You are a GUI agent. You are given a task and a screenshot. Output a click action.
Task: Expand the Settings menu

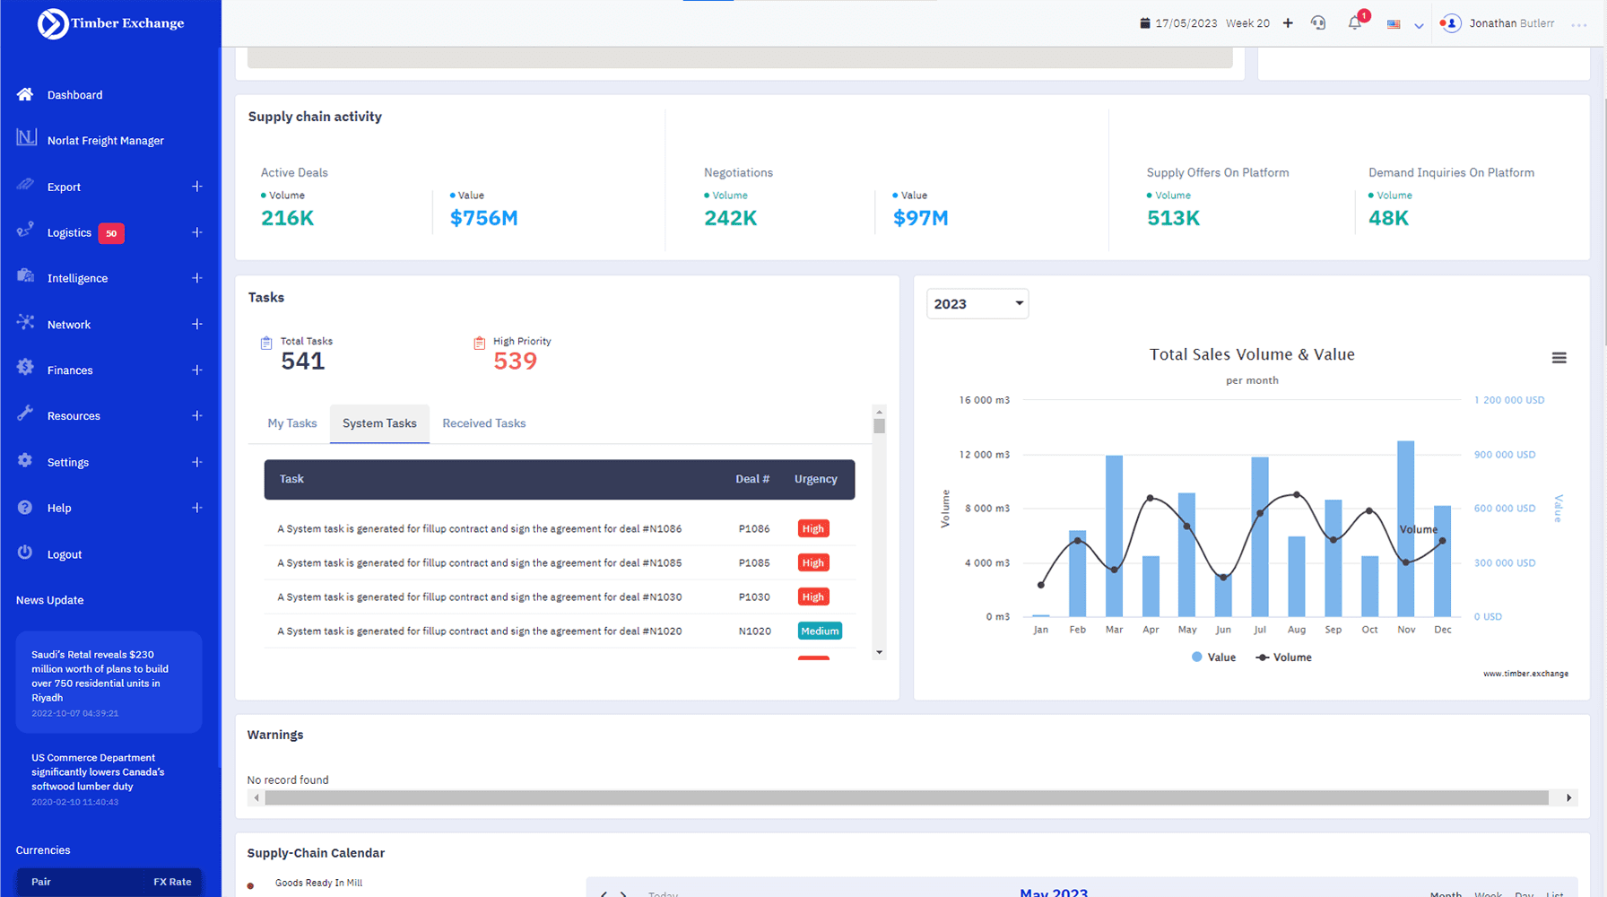tap(197, 462)
